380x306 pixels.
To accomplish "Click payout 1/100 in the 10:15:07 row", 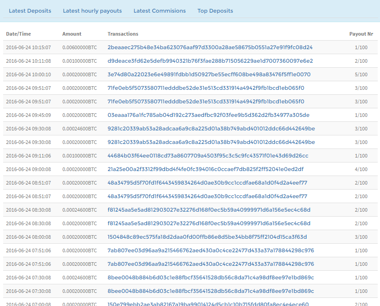I will click(361, 47).
